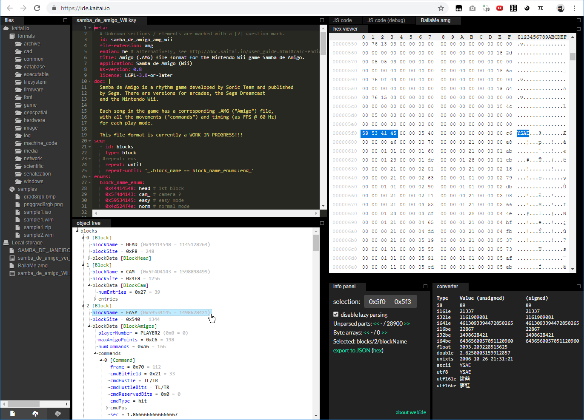Click the (hex) export link

tap(378, 350)
